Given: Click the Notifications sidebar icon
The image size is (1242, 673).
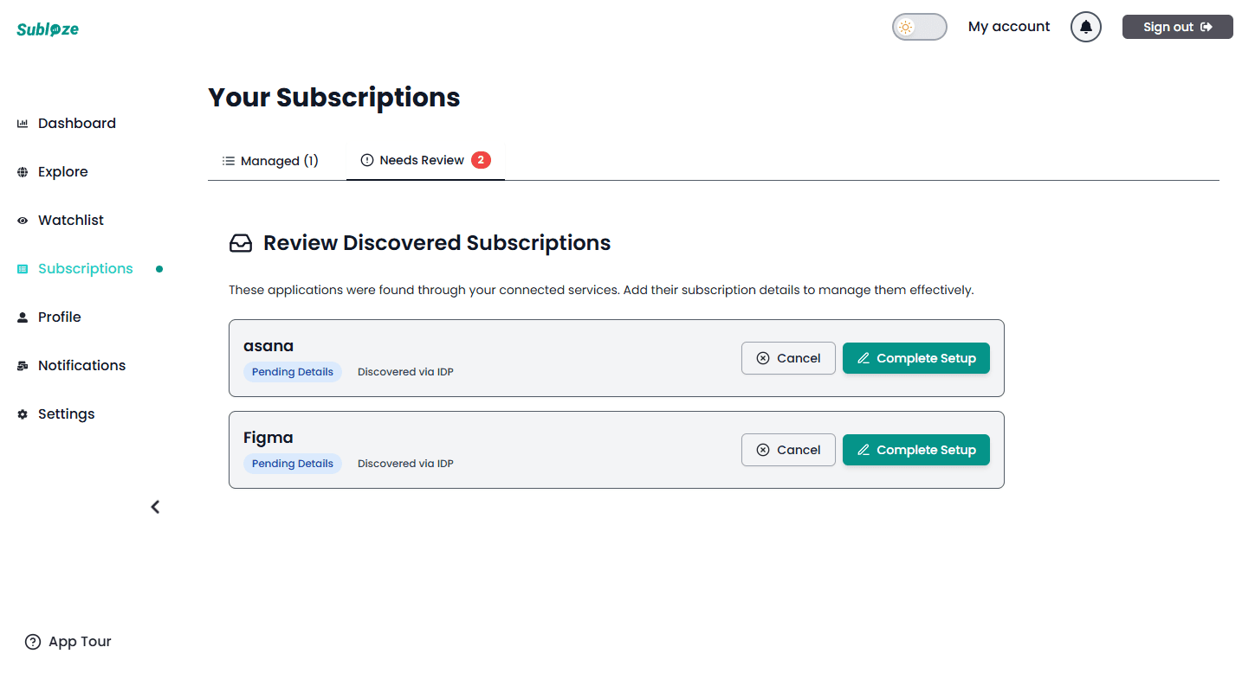Looking at the screenshot, I should coord(22,365).
